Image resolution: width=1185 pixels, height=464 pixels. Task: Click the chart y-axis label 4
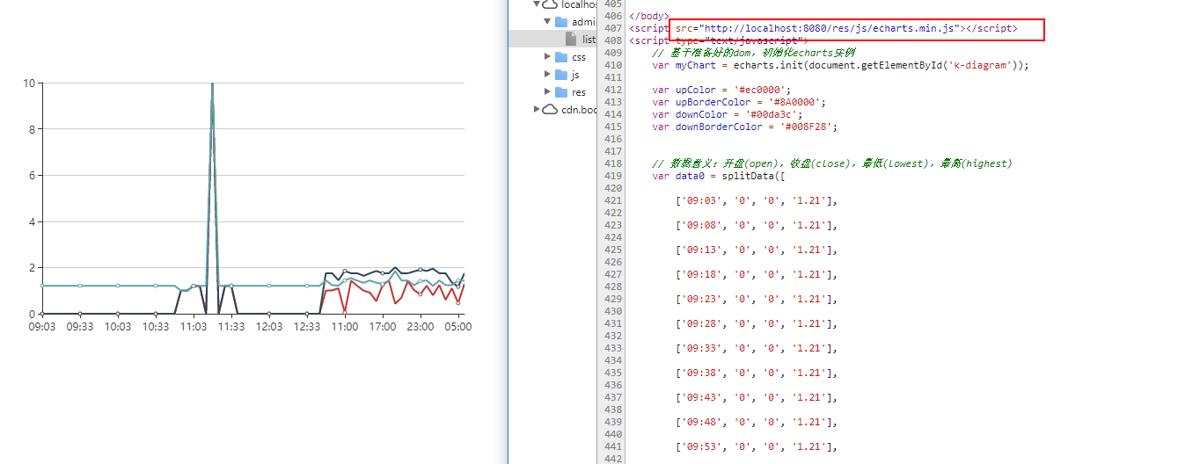click(32, 221)
